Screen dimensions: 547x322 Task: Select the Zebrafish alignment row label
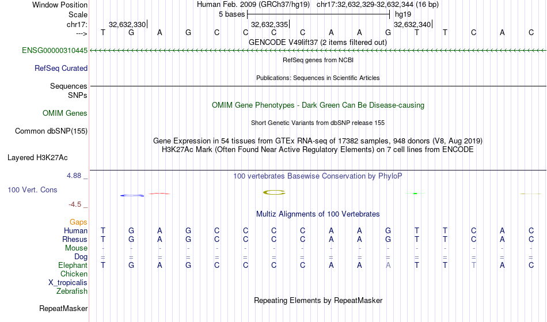click(x=72, y=291)
